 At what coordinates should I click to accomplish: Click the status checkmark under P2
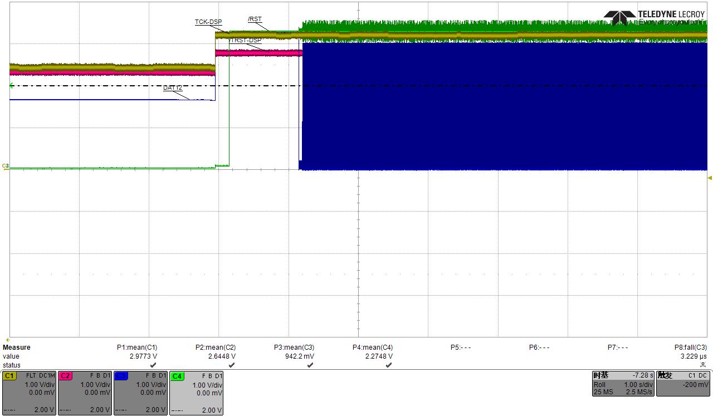point(232,365)
